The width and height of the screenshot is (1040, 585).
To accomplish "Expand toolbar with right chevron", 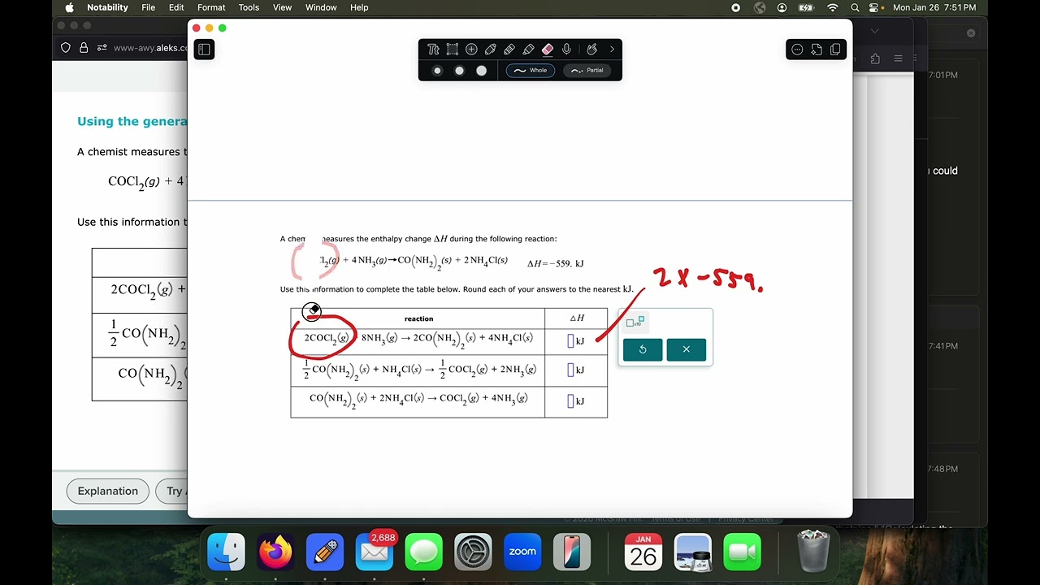I will [612, 50].
